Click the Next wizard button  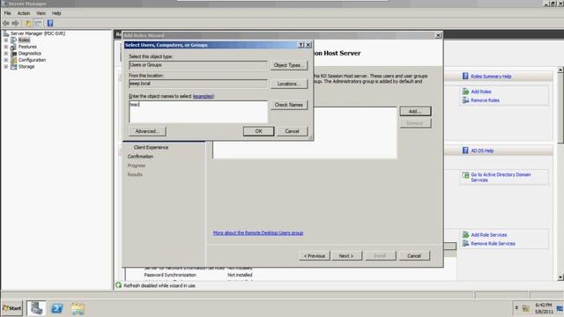[x=346, y=256]
